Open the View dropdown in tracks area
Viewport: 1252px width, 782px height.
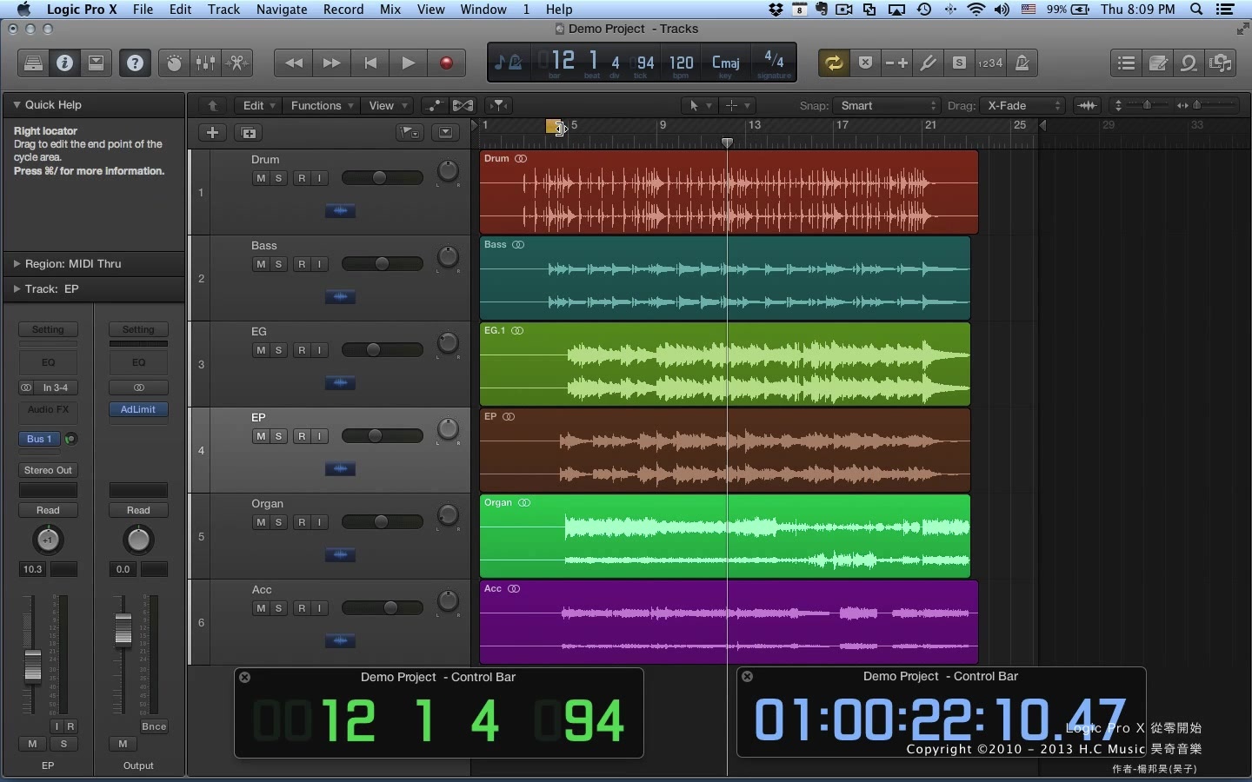click(388, 105)
